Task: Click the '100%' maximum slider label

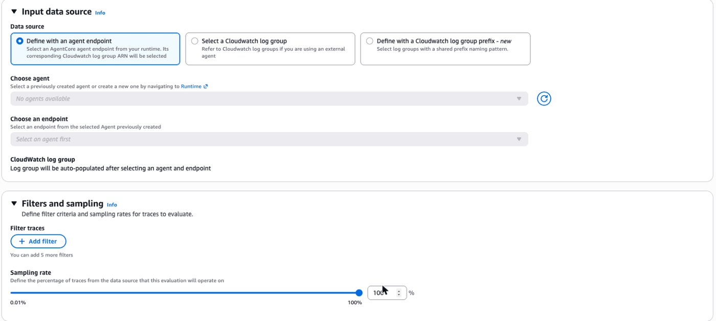Action: pyautogui.click(x=355, y=303)
